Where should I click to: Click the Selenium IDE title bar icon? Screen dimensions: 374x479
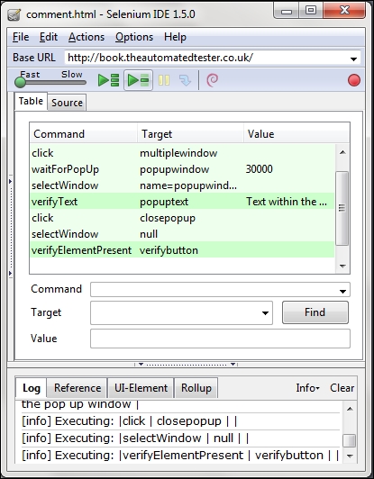pyautogui.click(x=14, y=14)
